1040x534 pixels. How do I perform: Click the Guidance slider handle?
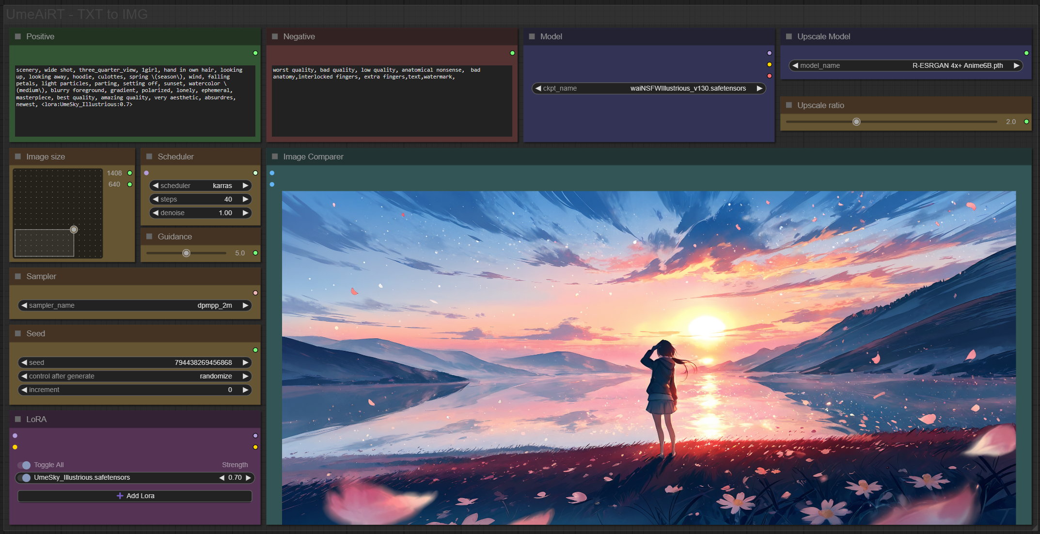pyautogui.click(x=186, y=253)
